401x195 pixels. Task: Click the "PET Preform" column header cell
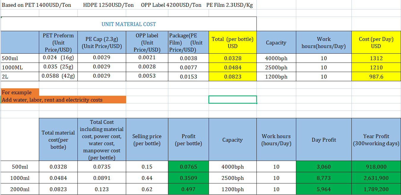(x=58, y=42)
